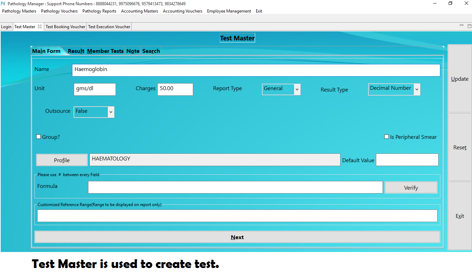Maximize the editor tab area

click(469, 26)
